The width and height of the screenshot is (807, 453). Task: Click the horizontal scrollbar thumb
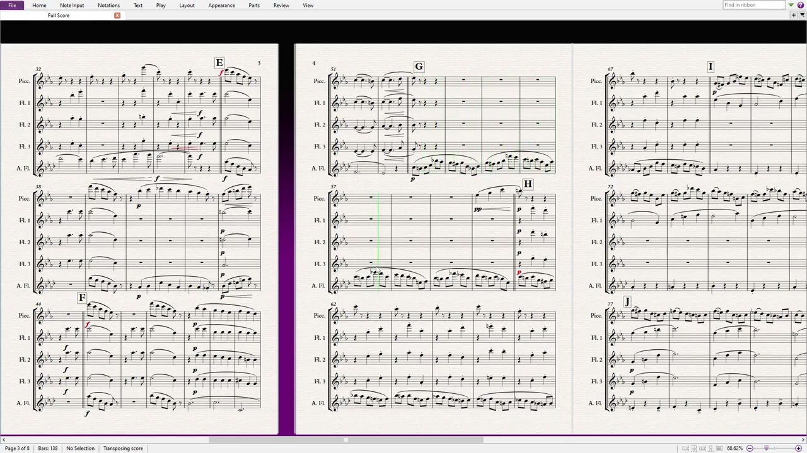345,440
